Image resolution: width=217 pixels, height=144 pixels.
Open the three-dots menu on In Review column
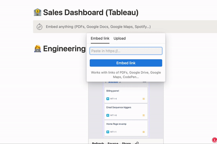144,82
